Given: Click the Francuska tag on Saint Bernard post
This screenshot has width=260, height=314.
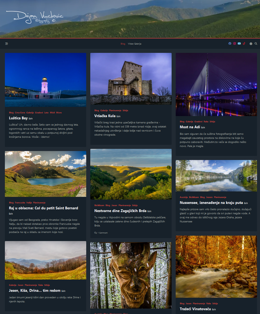Looking at the screenshot, I should click(x=20, y=202).
